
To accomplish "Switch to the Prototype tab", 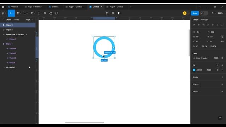I will point(204,20).
